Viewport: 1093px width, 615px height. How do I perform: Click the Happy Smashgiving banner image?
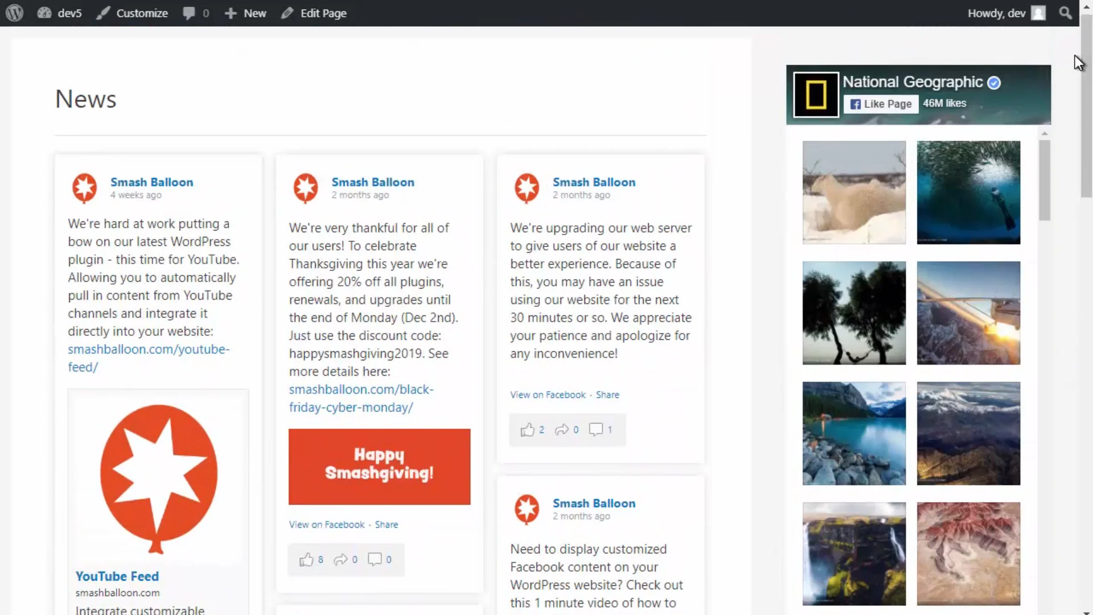[x=379, y=466]
